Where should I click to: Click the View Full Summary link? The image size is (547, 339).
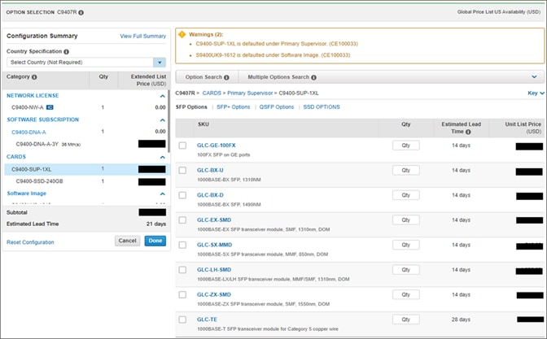coord(143,37)
